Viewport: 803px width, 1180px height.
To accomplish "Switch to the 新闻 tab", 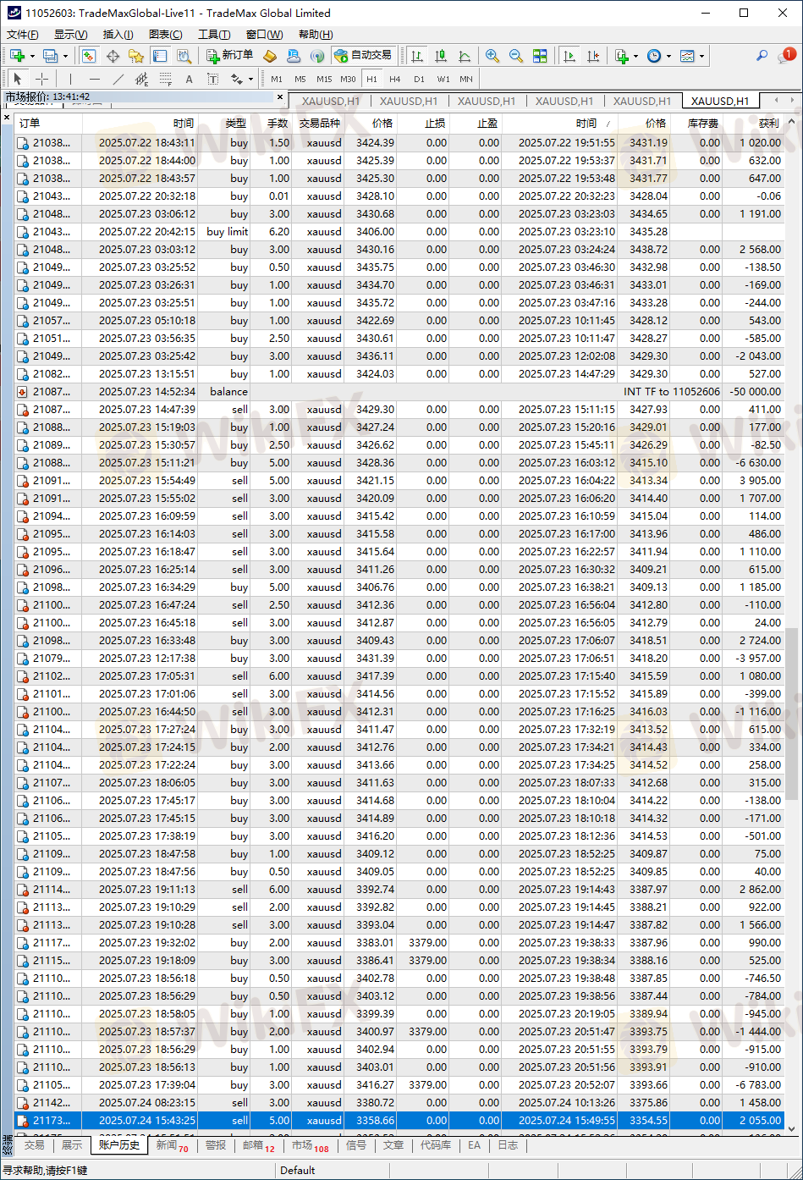I will 172,1145.
